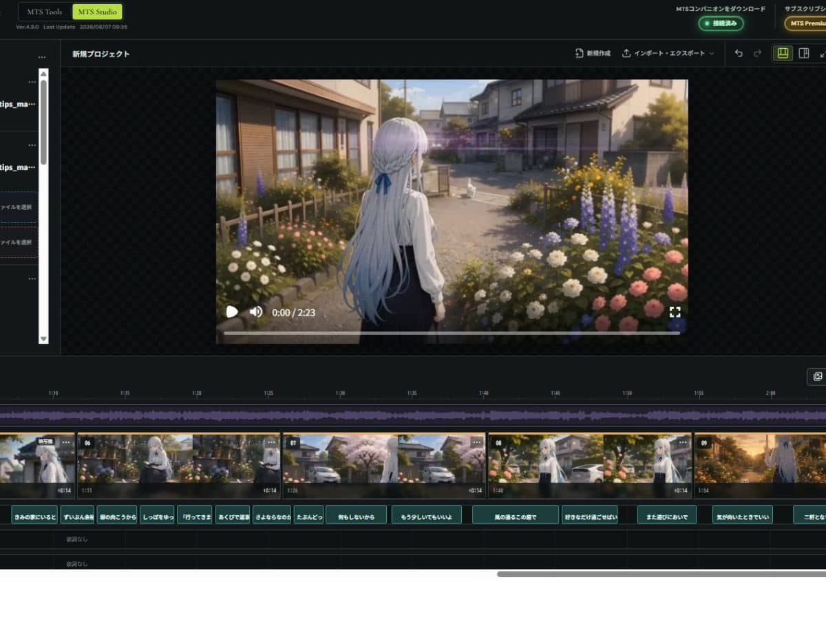
Task: Select lyric block さよならなのか
Action: pos(272,515)
